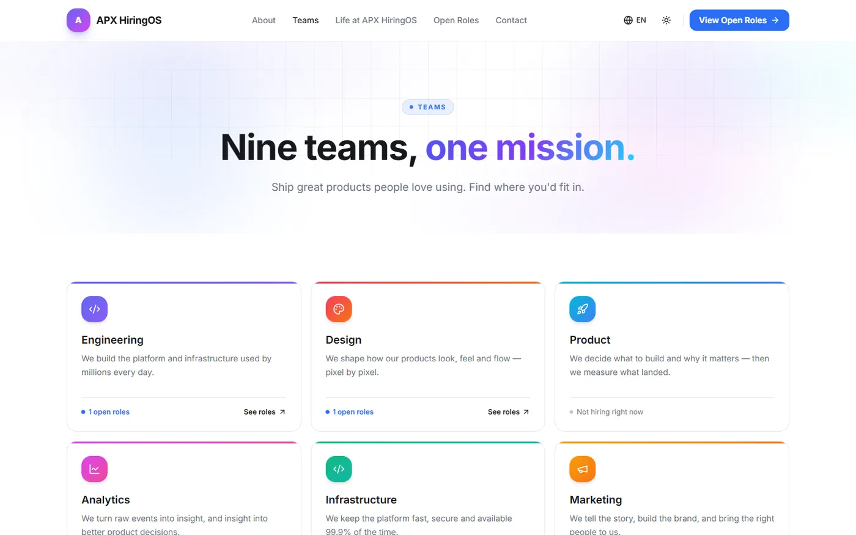Click Design's 1 open roles label
This screenshot has width=856, height=535.
coord(350,412)
